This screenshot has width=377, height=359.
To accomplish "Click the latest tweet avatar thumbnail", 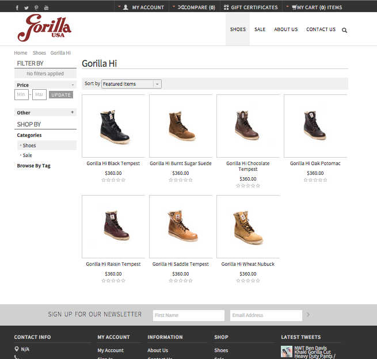I will click(x=287, y=352).
